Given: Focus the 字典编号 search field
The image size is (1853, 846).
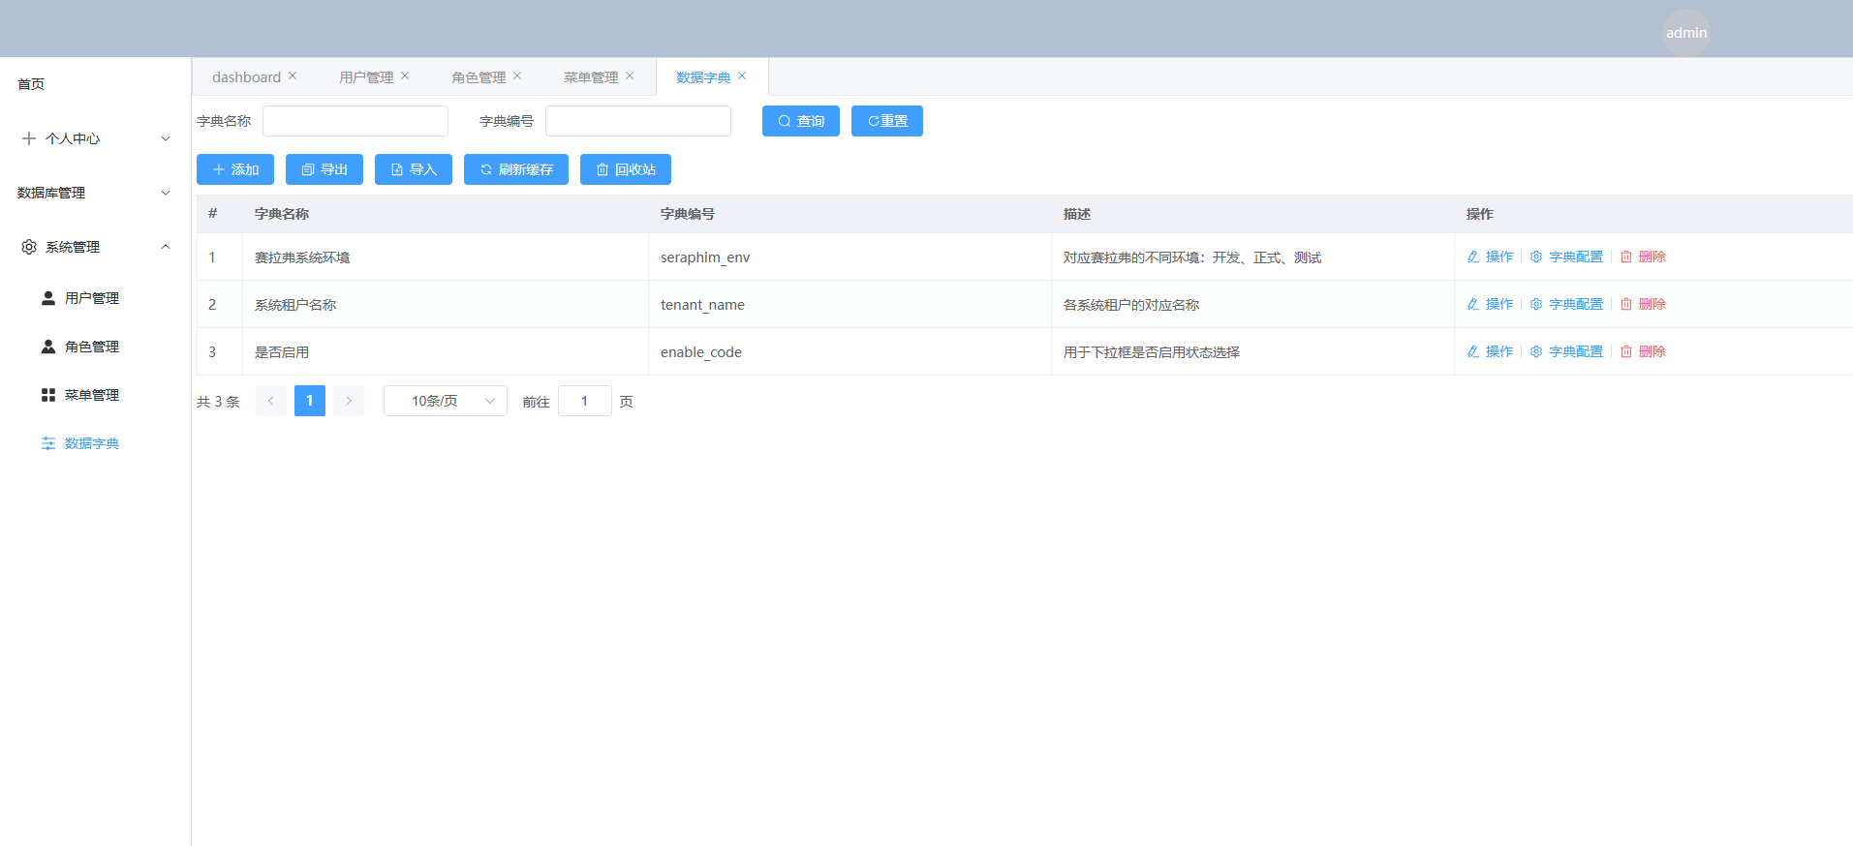Looking at the screenshot, I should 638,121.
